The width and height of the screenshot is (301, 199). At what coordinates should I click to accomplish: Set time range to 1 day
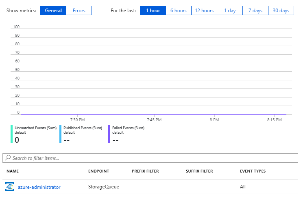(x=230, y=11)
